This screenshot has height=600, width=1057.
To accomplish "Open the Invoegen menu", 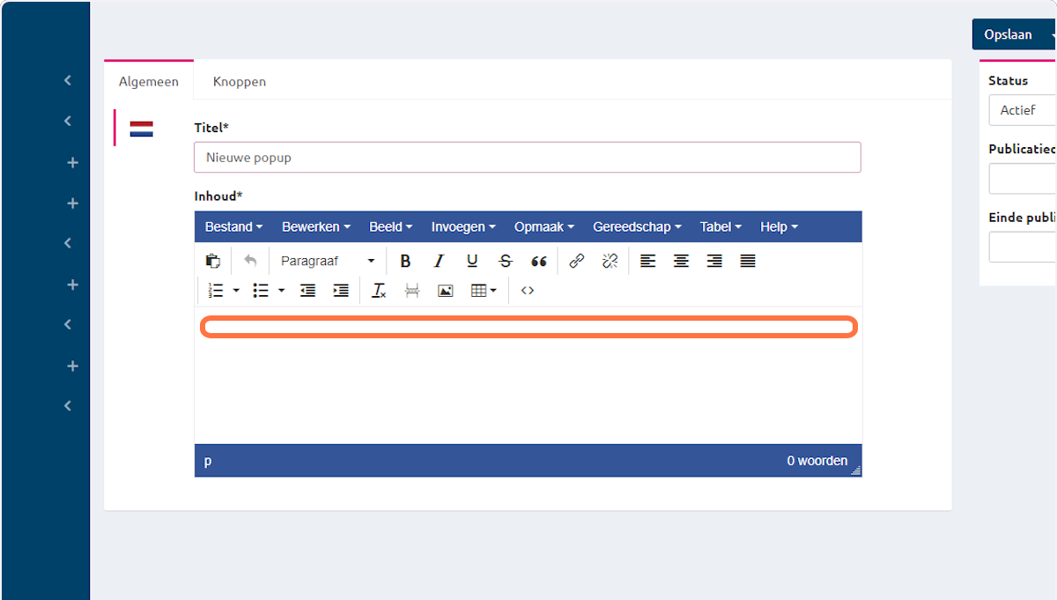I will click(x=462, y=226).
